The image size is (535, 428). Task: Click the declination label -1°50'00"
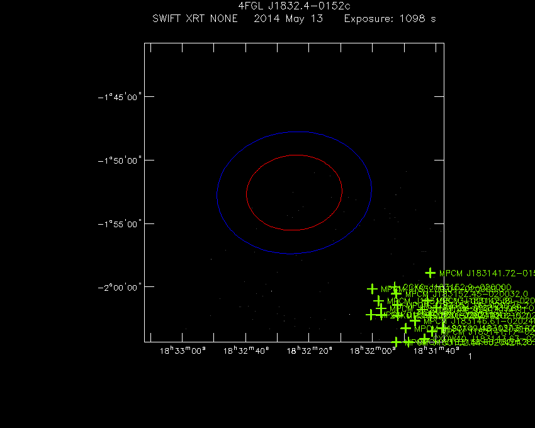[x=120, y=160]
